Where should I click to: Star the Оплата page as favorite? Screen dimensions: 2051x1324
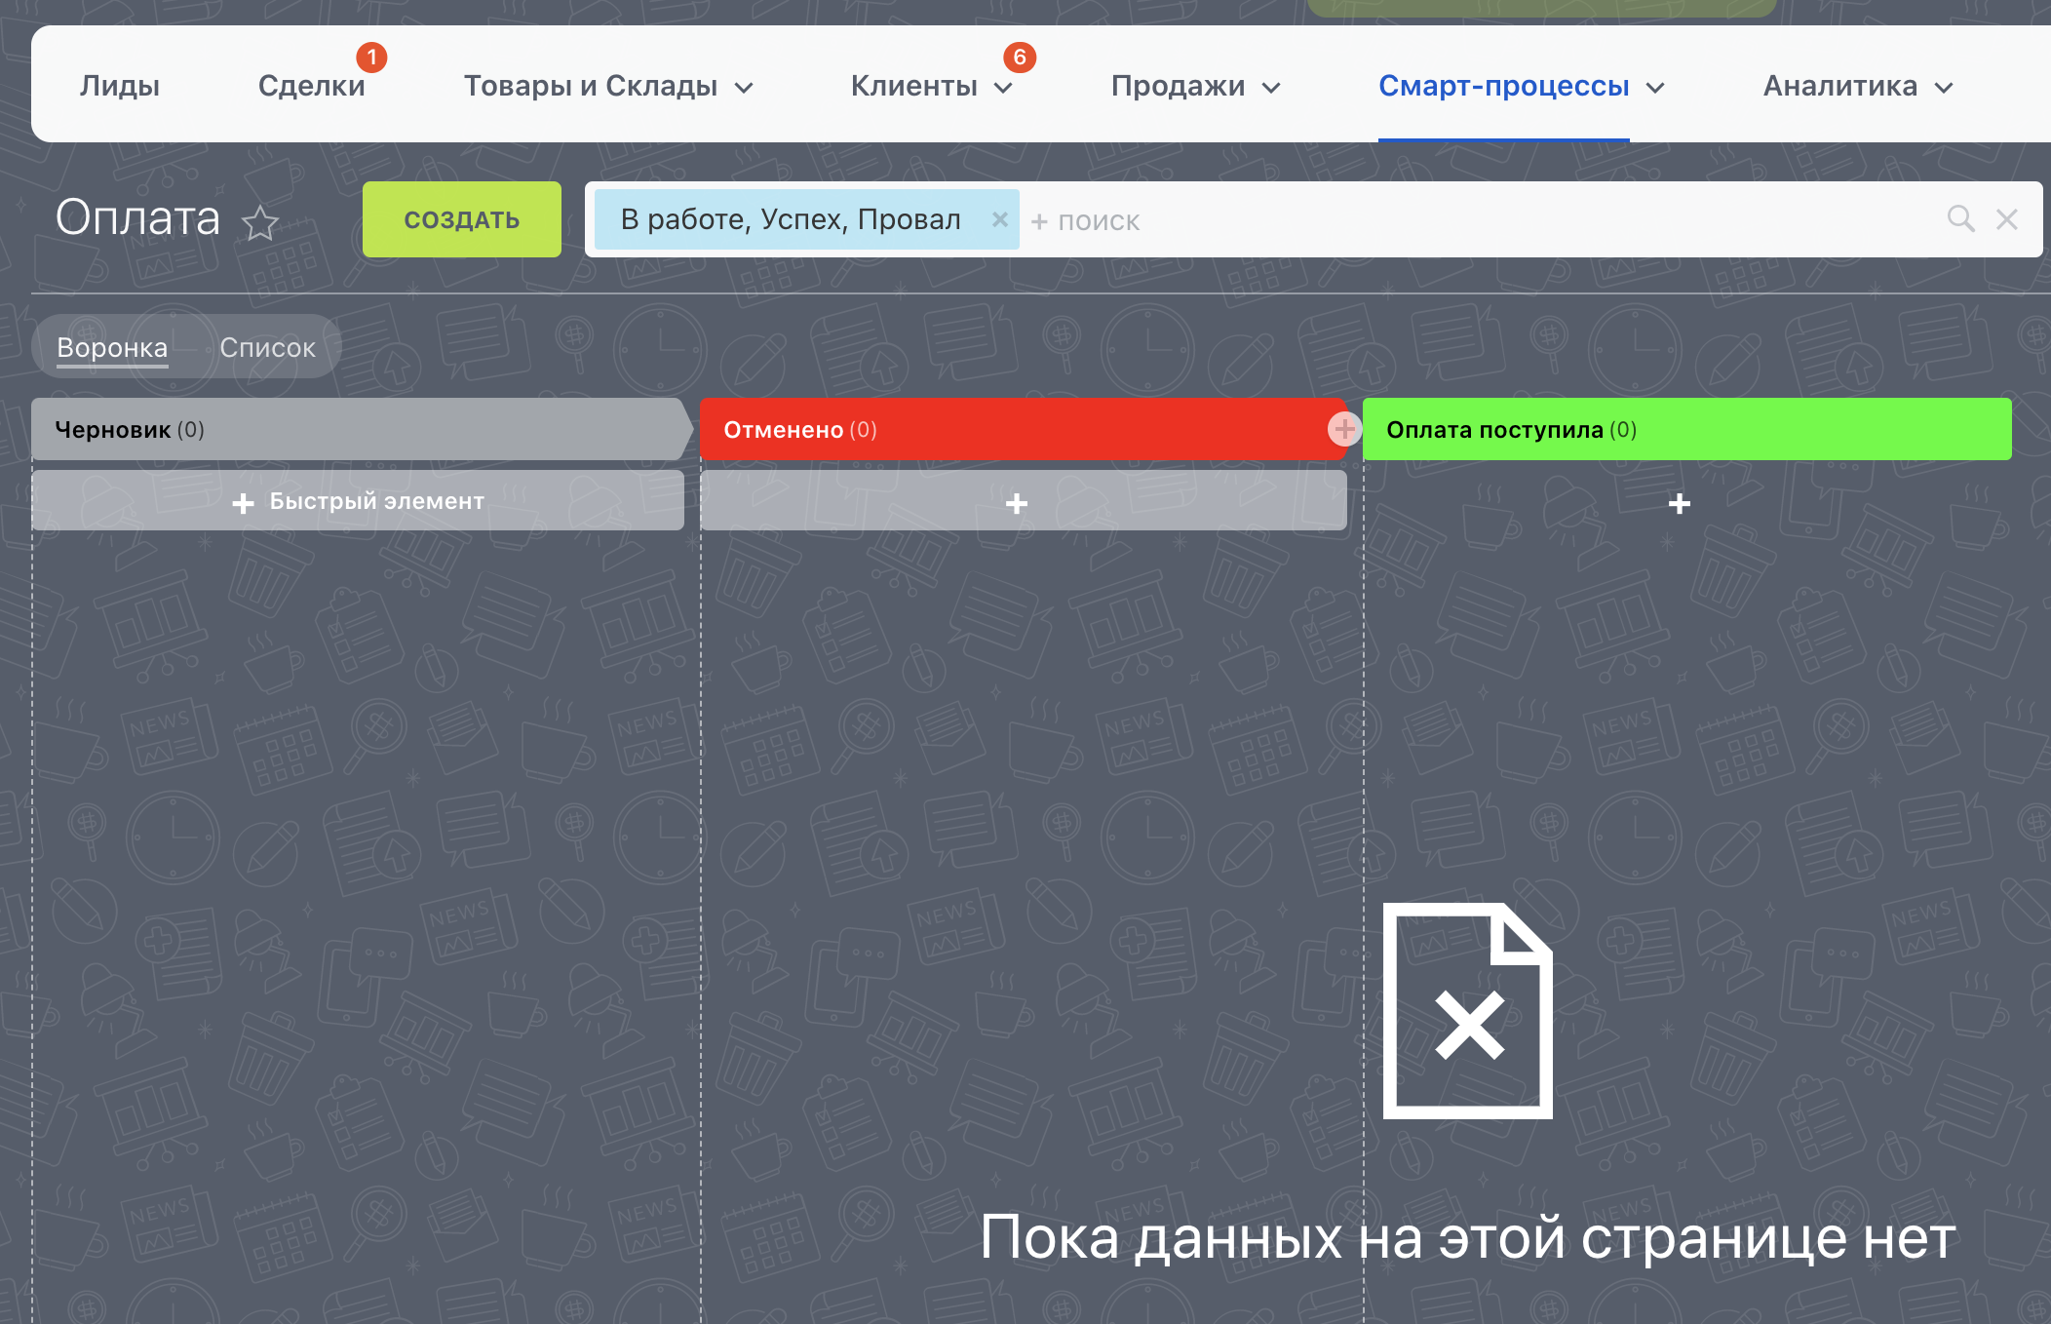(260, 223)
